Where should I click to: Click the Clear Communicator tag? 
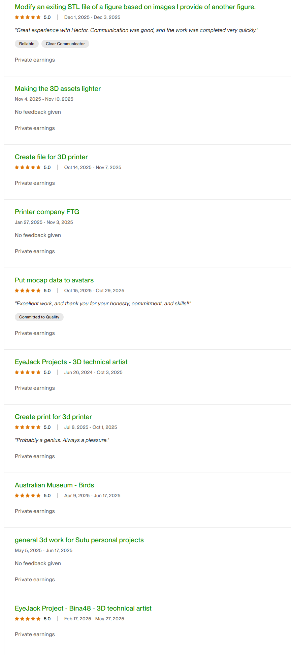65,44
